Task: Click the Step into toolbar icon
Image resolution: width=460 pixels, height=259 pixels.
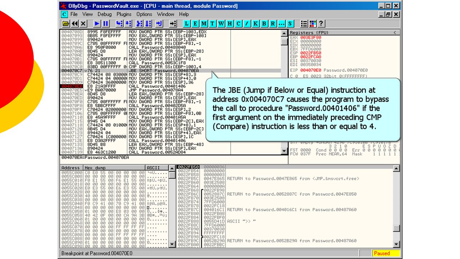Action: point(119,24)
